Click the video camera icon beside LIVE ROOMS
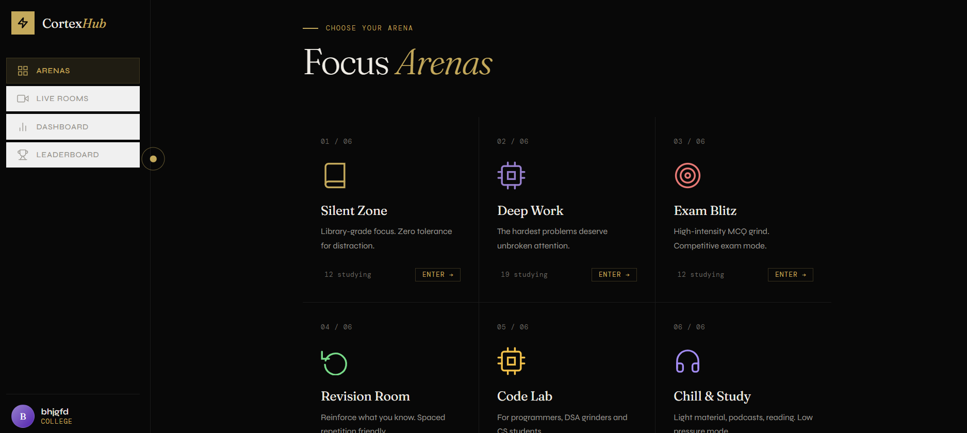Screen dimensions: 967x433 [x=23, y=98]
